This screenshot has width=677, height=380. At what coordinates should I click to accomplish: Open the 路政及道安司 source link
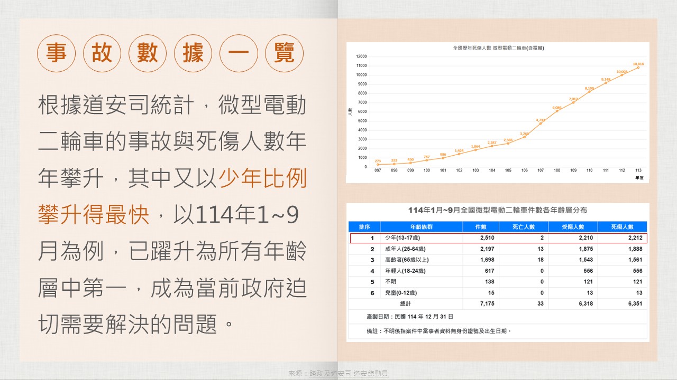click(331, 374)
